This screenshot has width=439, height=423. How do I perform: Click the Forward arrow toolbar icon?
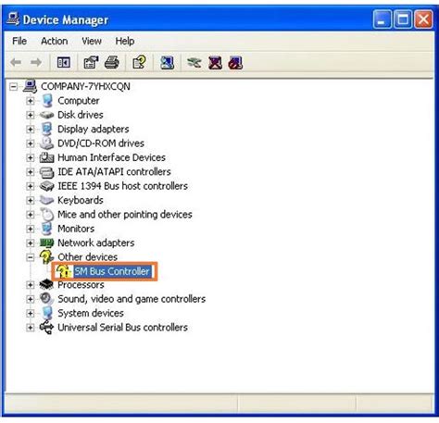36,63
